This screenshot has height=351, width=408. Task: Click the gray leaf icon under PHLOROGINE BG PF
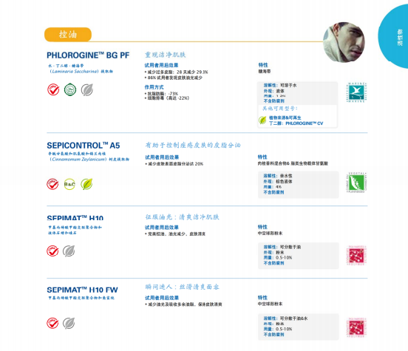tap(87, 89)
